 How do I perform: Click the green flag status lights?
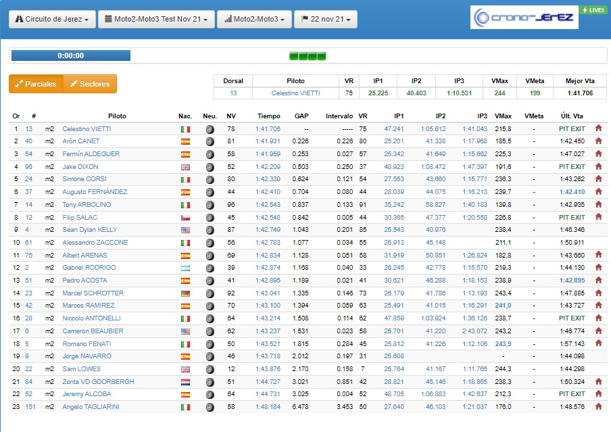pyautogui.click(x=308, y=55)
